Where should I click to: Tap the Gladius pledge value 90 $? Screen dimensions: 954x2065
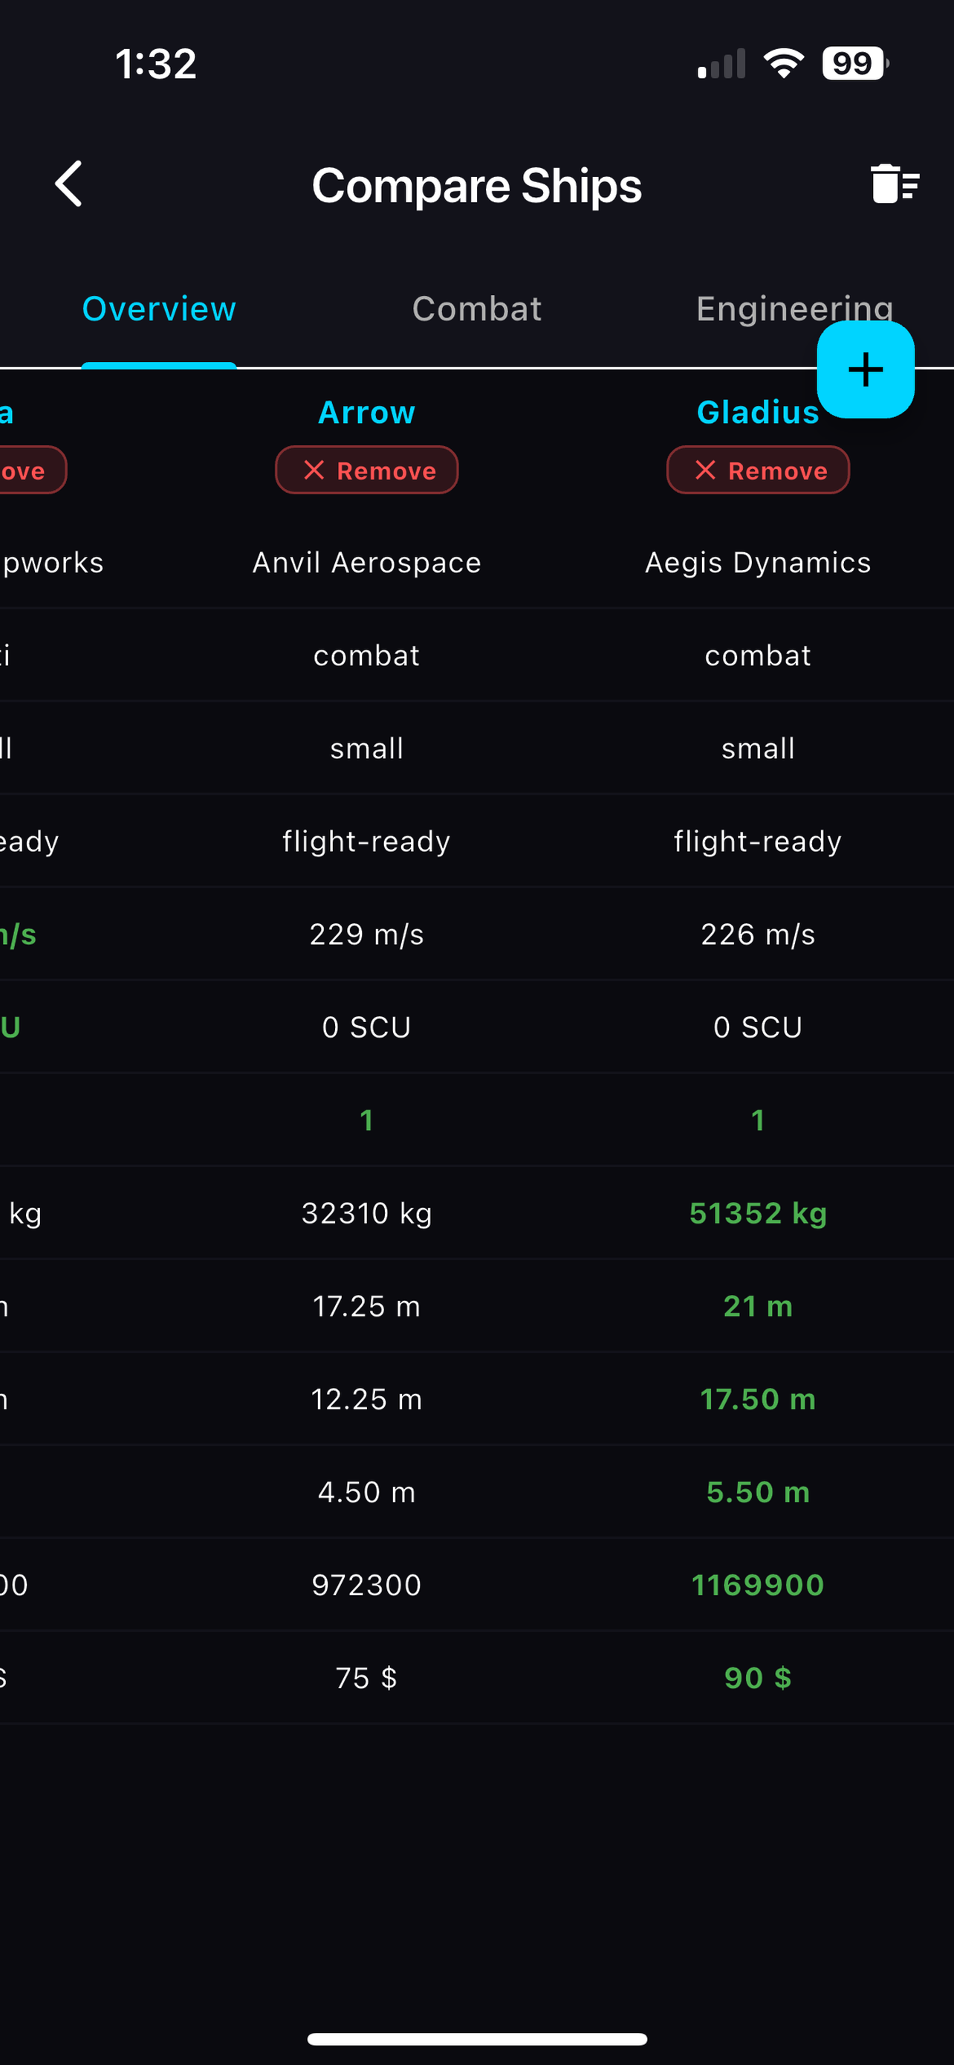click(758, 1678)
